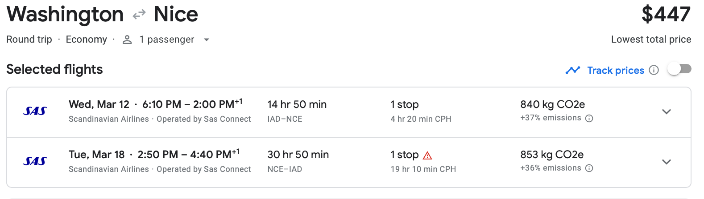Click the red layover warning triangle
The image size is (704, 199).
click(427, 155)
